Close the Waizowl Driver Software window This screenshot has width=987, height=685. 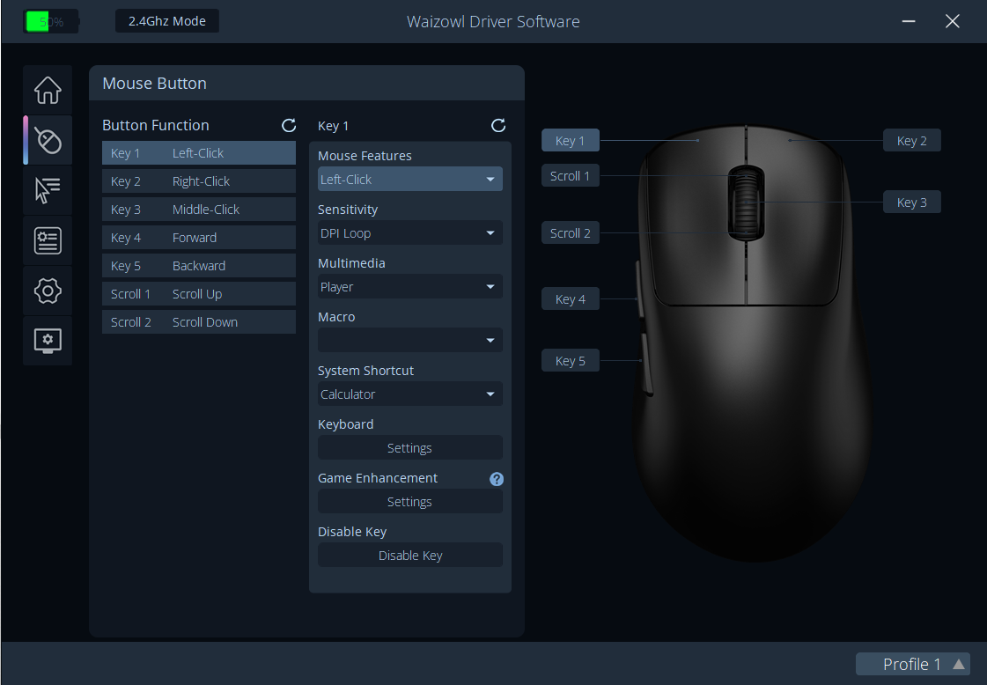pos(953,21)
